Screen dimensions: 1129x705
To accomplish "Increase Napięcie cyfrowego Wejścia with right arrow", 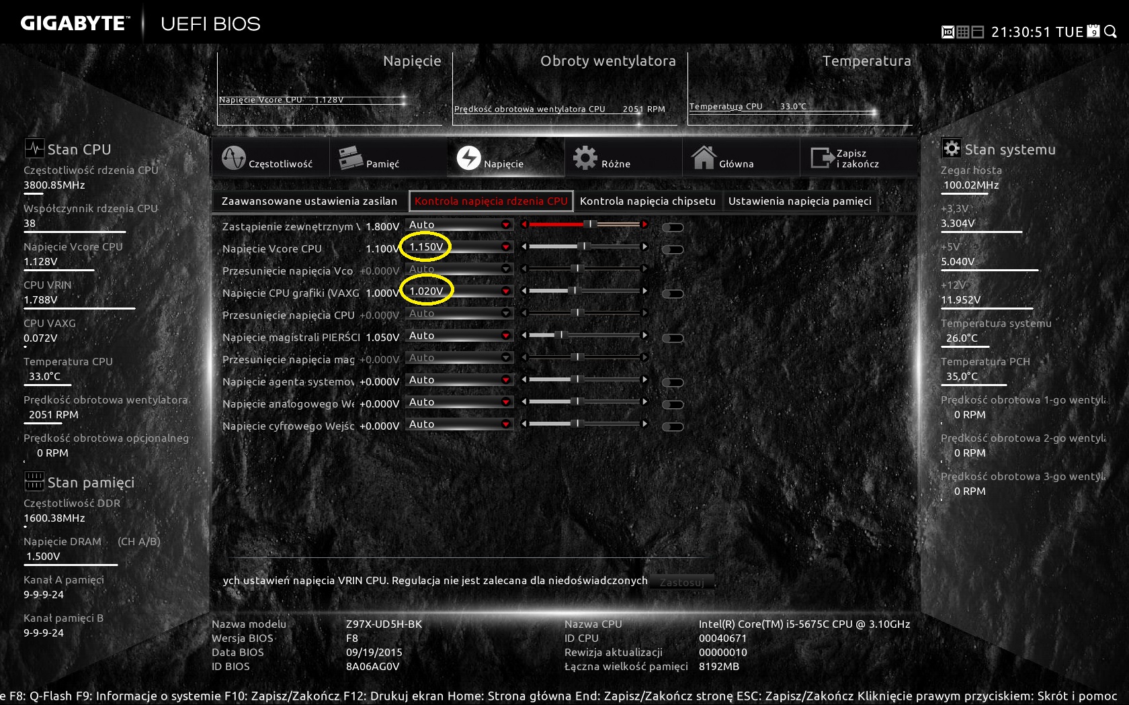I will click(644, 424).
